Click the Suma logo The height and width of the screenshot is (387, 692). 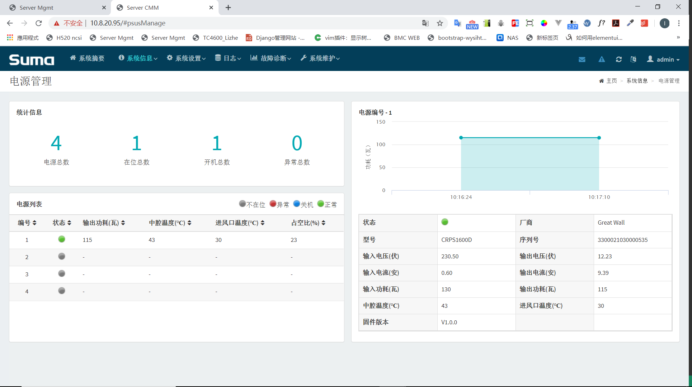(x=32, y=59)
